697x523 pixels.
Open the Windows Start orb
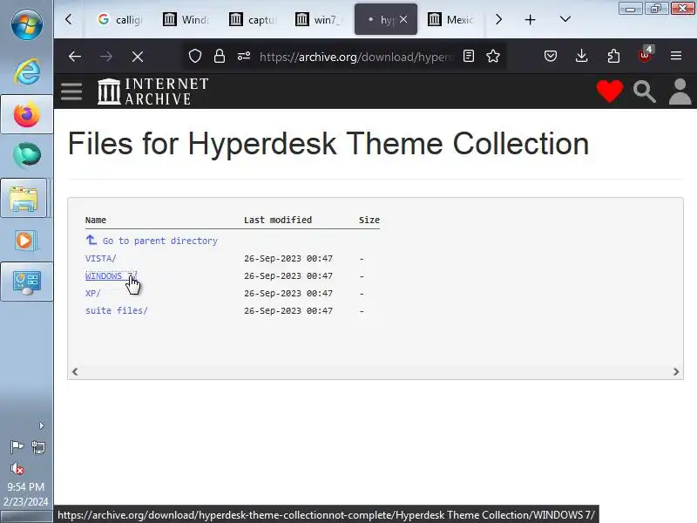click(27, 24)
